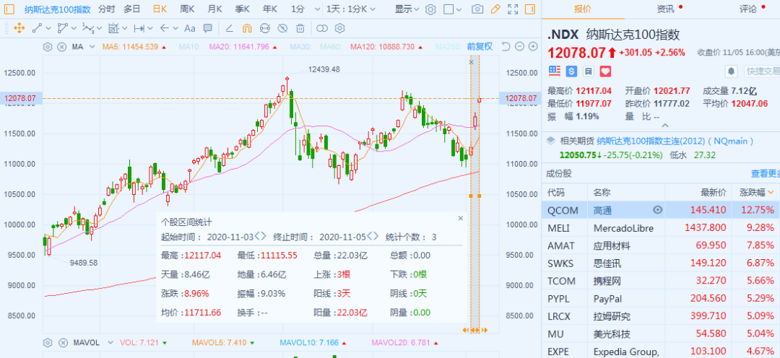Switch to 多日 multi-day view
Screen dimensions: 780x358
[x=132, y=9]
